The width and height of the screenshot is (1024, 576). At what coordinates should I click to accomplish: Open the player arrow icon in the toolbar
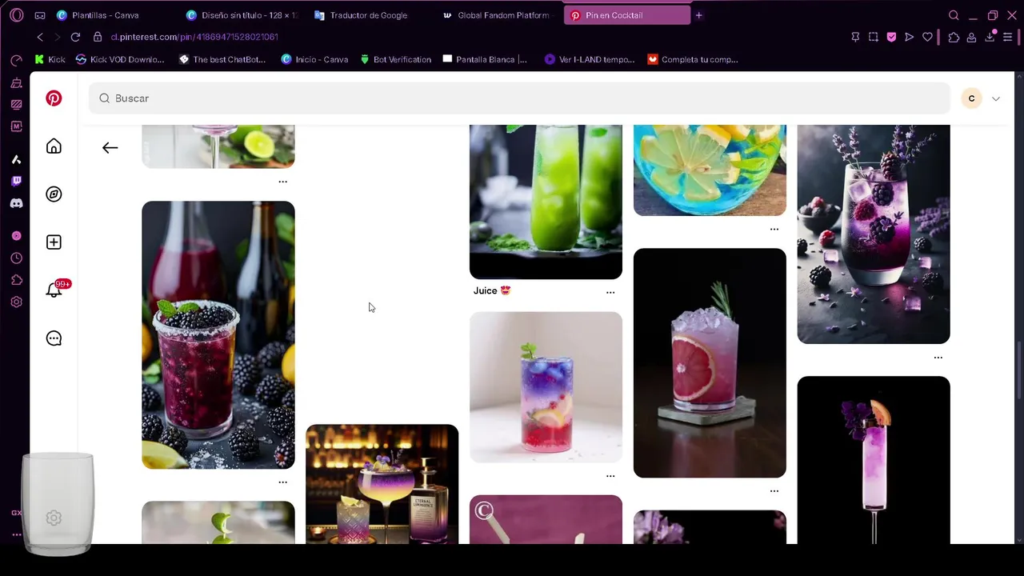(910, 37)
